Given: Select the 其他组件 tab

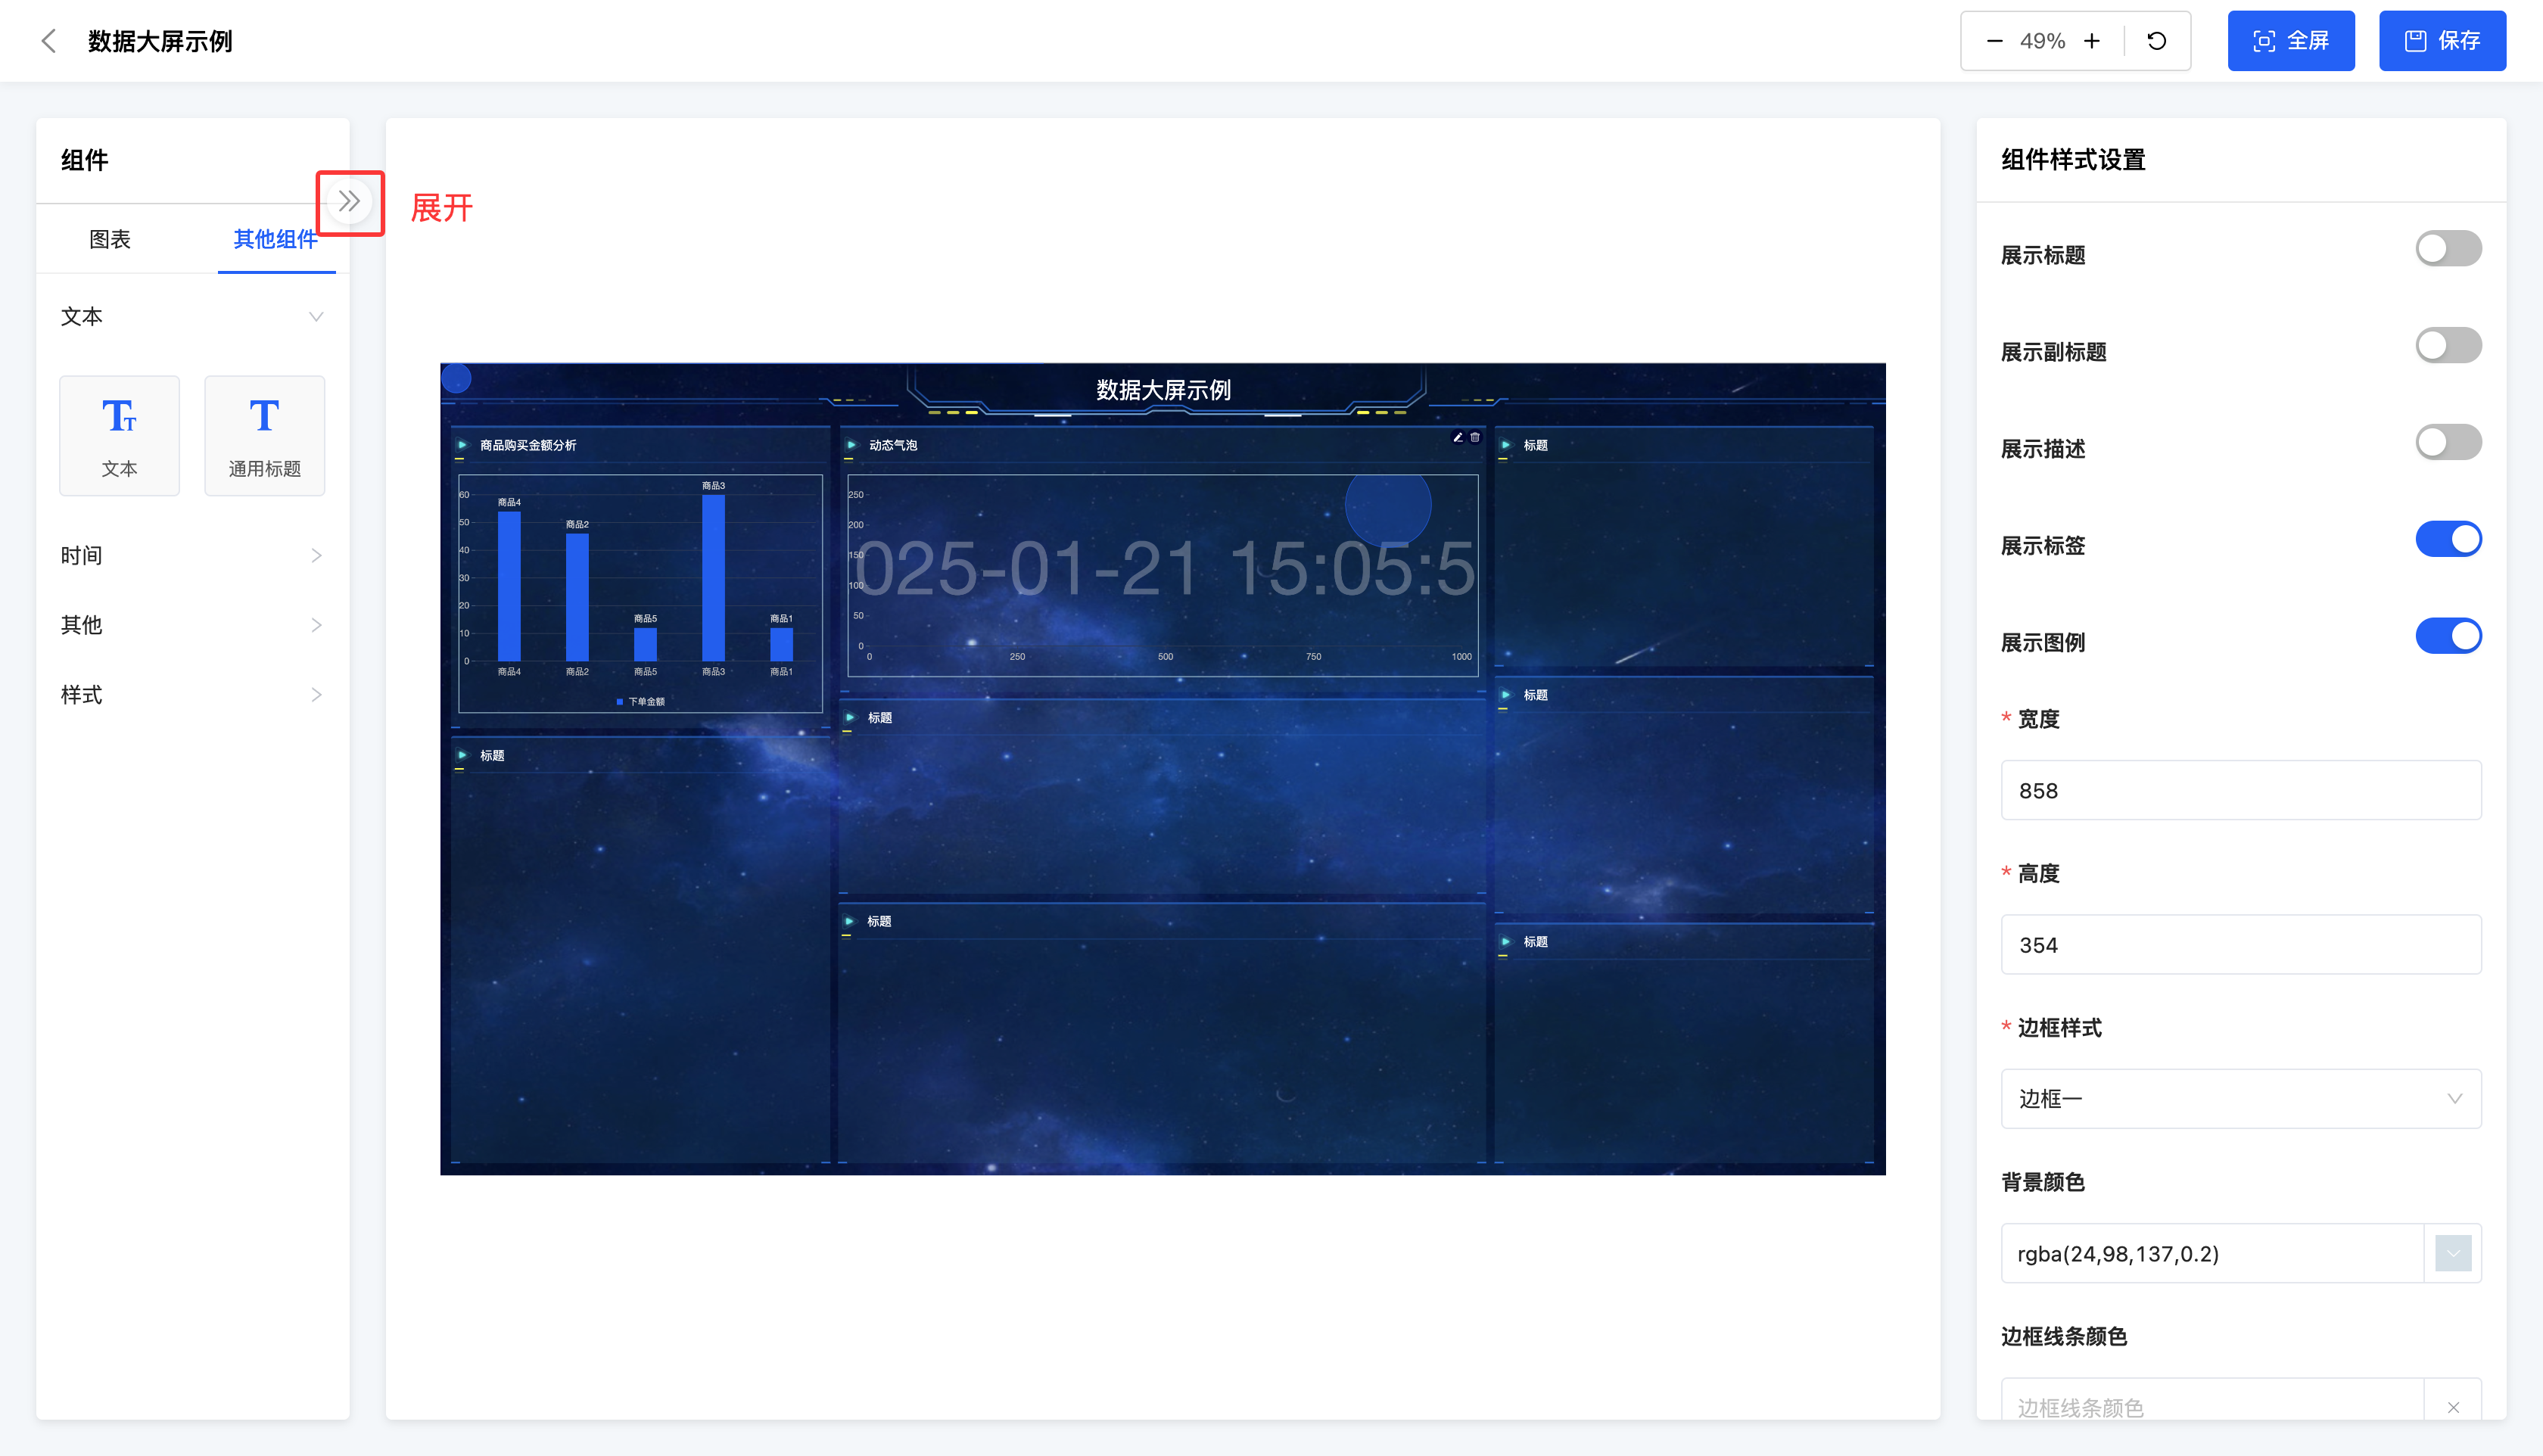Looking at the screenshot, I should coord(275,239).
